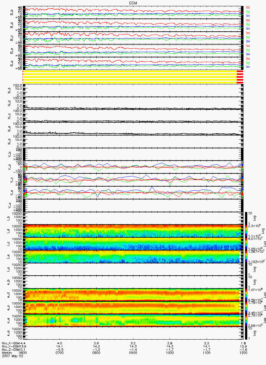This screenshot has height=365, width=266.
Task: Click the V_d velocity panel label
Action: [x=9, y=167]
